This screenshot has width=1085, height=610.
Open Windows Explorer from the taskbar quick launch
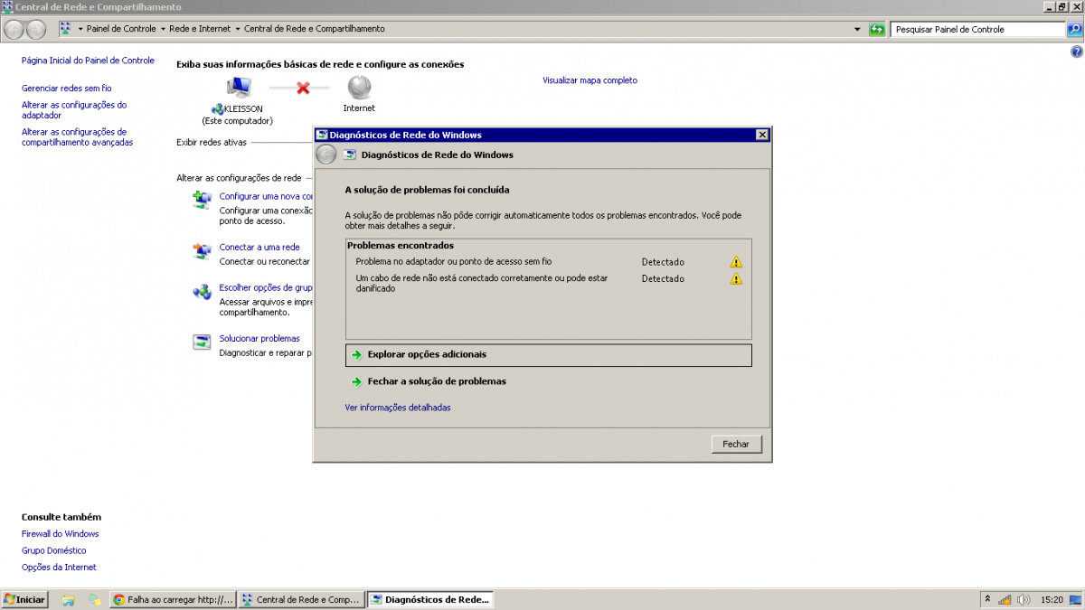coord(68,599)
